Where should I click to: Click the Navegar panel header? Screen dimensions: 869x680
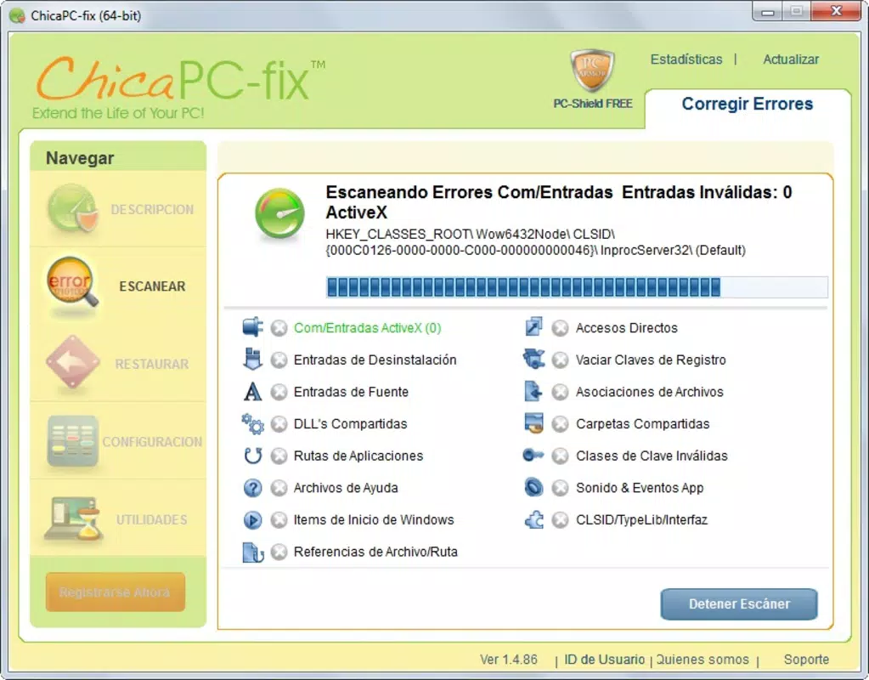118,157
